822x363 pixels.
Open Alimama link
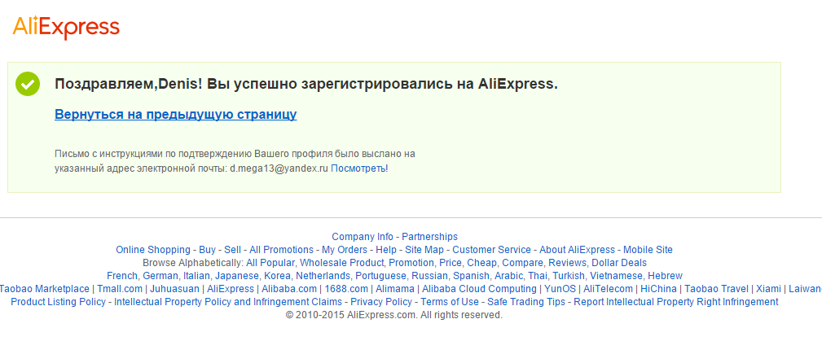coord(396,289)
